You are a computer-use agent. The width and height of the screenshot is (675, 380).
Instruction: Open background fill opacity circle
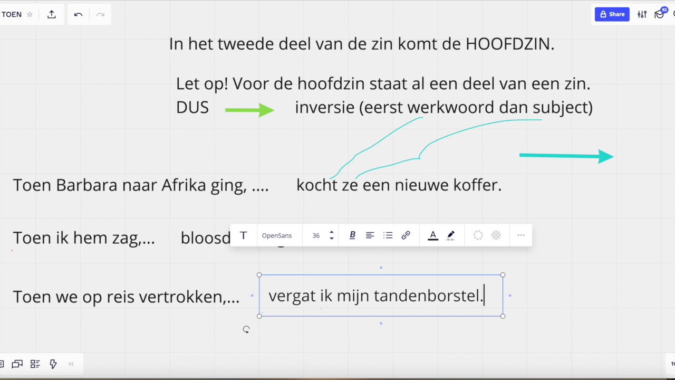[x=496, y=235]
